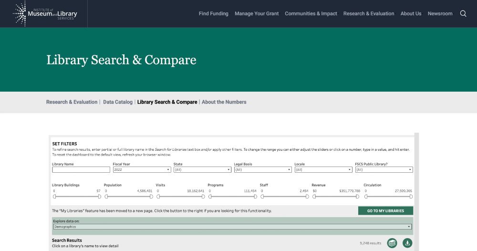Open the Data Catalog link
The image size is (477, 251).
pos(118,102)
